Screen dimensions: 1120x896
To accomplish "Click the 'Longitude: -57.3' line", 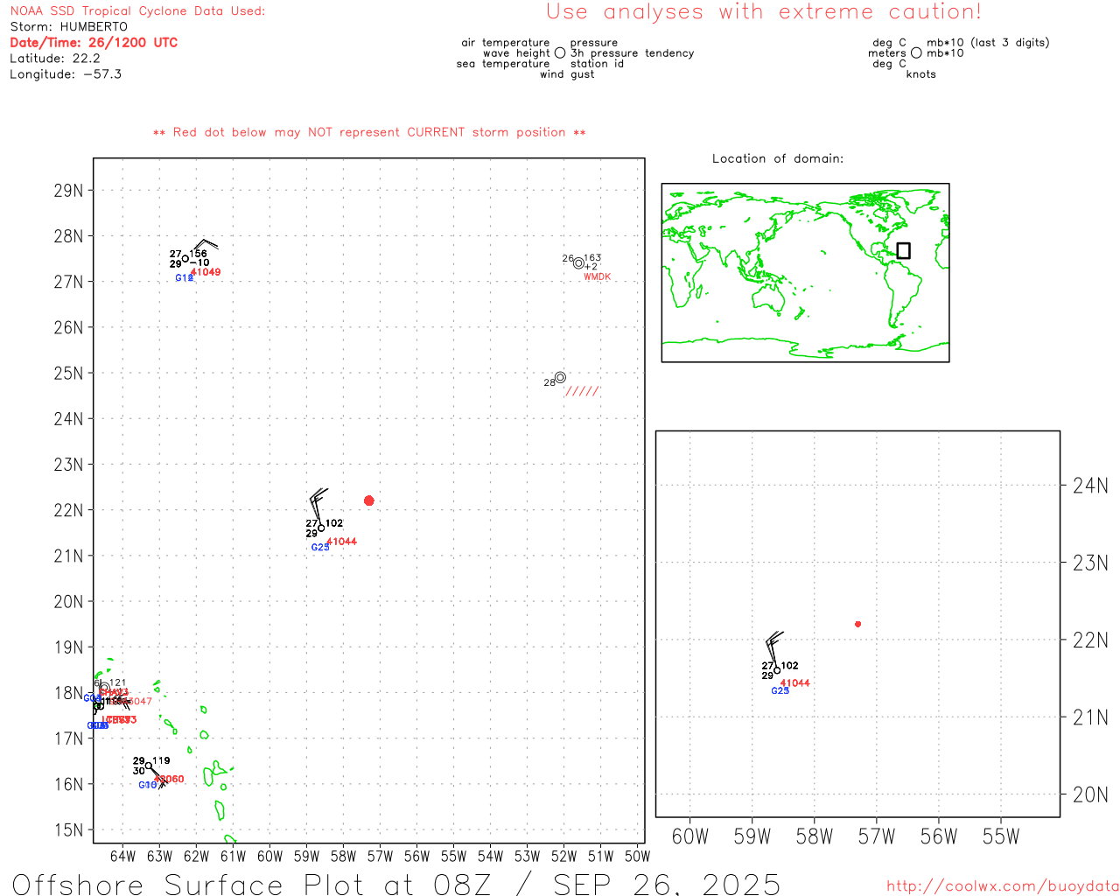I will 66,74.
